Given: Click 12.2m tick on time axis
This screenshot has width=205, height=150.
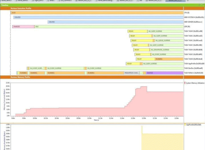Looking at the screenshot, I should pyautogui.click(x=155, y=118).
